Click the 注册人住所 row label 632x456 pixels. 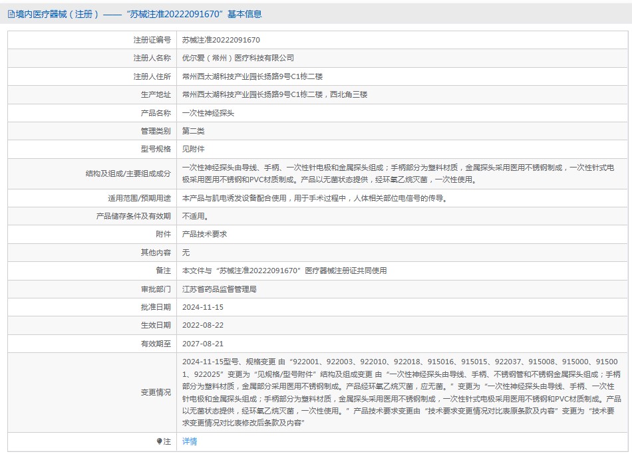[x=152, y=76]
